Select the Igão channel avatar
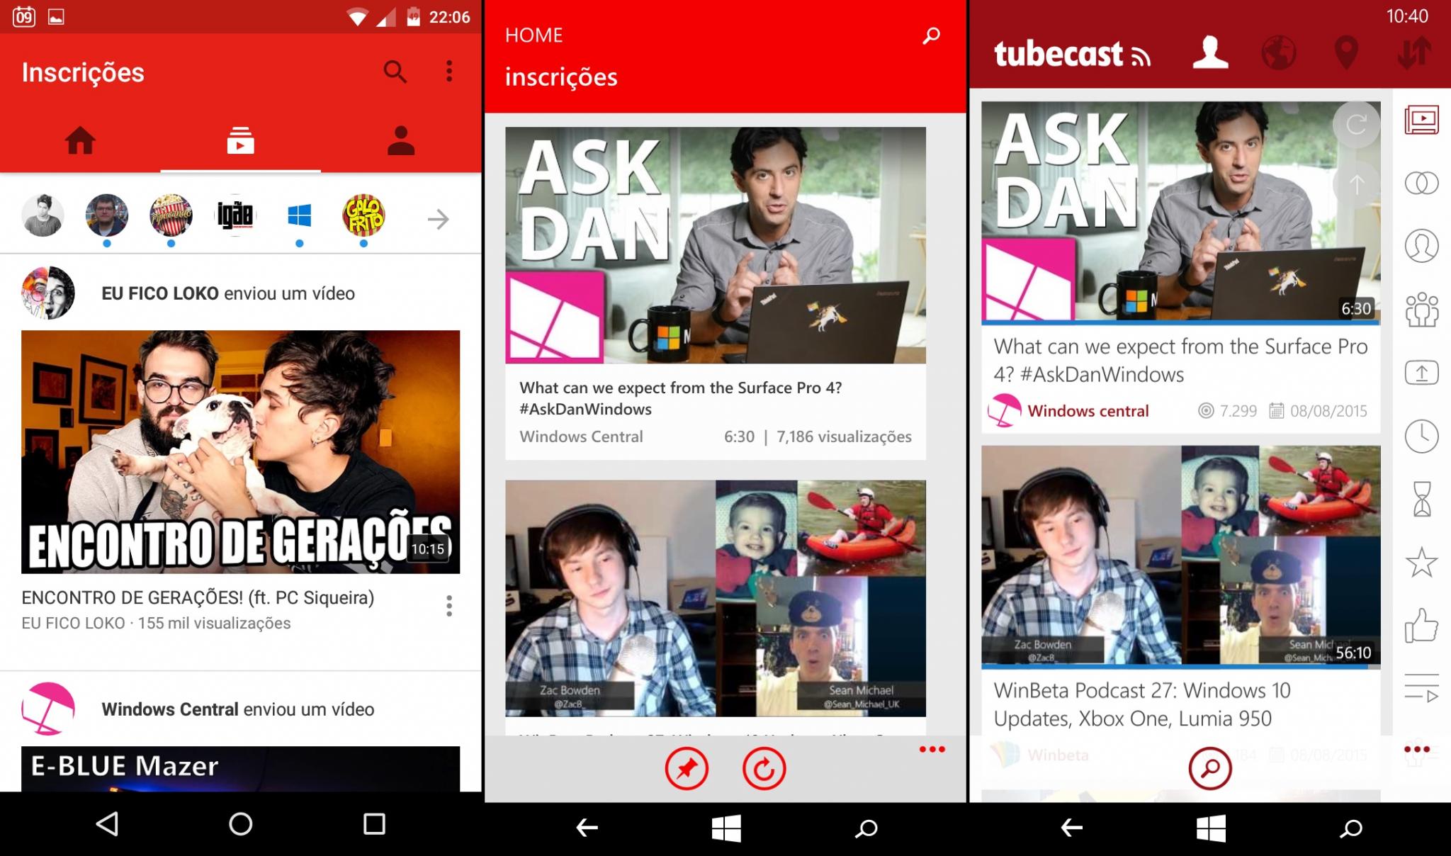1451x856 pixels. click(x=235, y=215)
